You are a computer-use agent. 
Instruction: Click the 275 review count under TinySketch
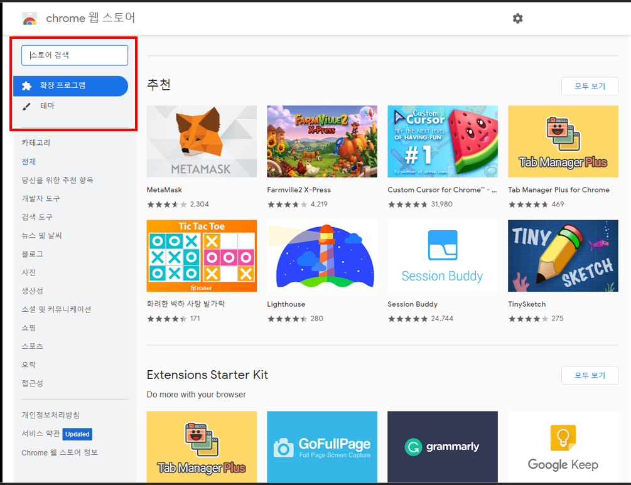558,319
